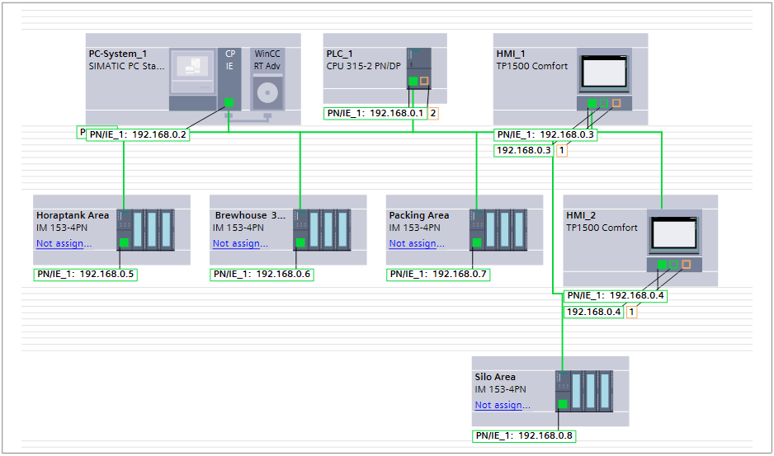Viewport: 774px width, 456px height.
Task: Open 'Not assigned' link under Silo Area
Action: 503,405
